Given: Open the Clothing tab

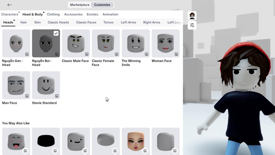Looking at the screenshot, I should tap(53, 14).
